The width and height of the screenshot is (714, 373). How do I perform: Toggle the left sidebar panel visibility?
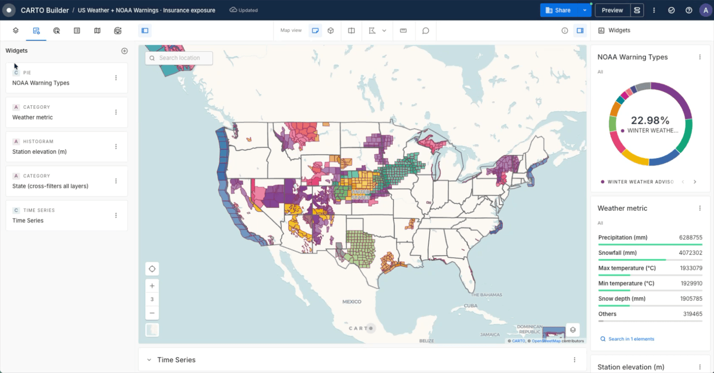click(x=145, y=31)
